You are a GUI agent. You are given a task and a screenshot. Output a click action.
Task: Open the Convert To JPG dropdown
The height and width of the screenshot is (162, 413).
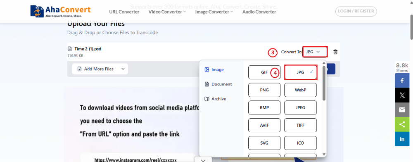pyautogui.click(x=315, y=52)
